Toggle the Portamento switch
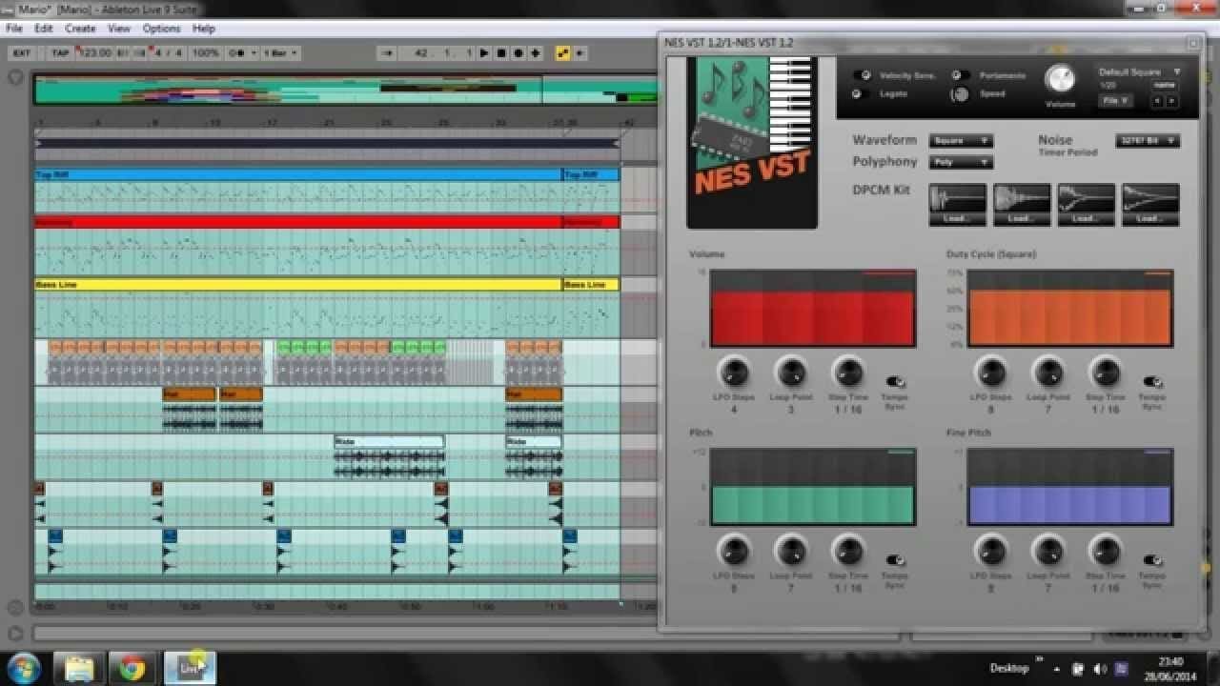The height and width of the screenshot is (686, 1220). (961, 75)
